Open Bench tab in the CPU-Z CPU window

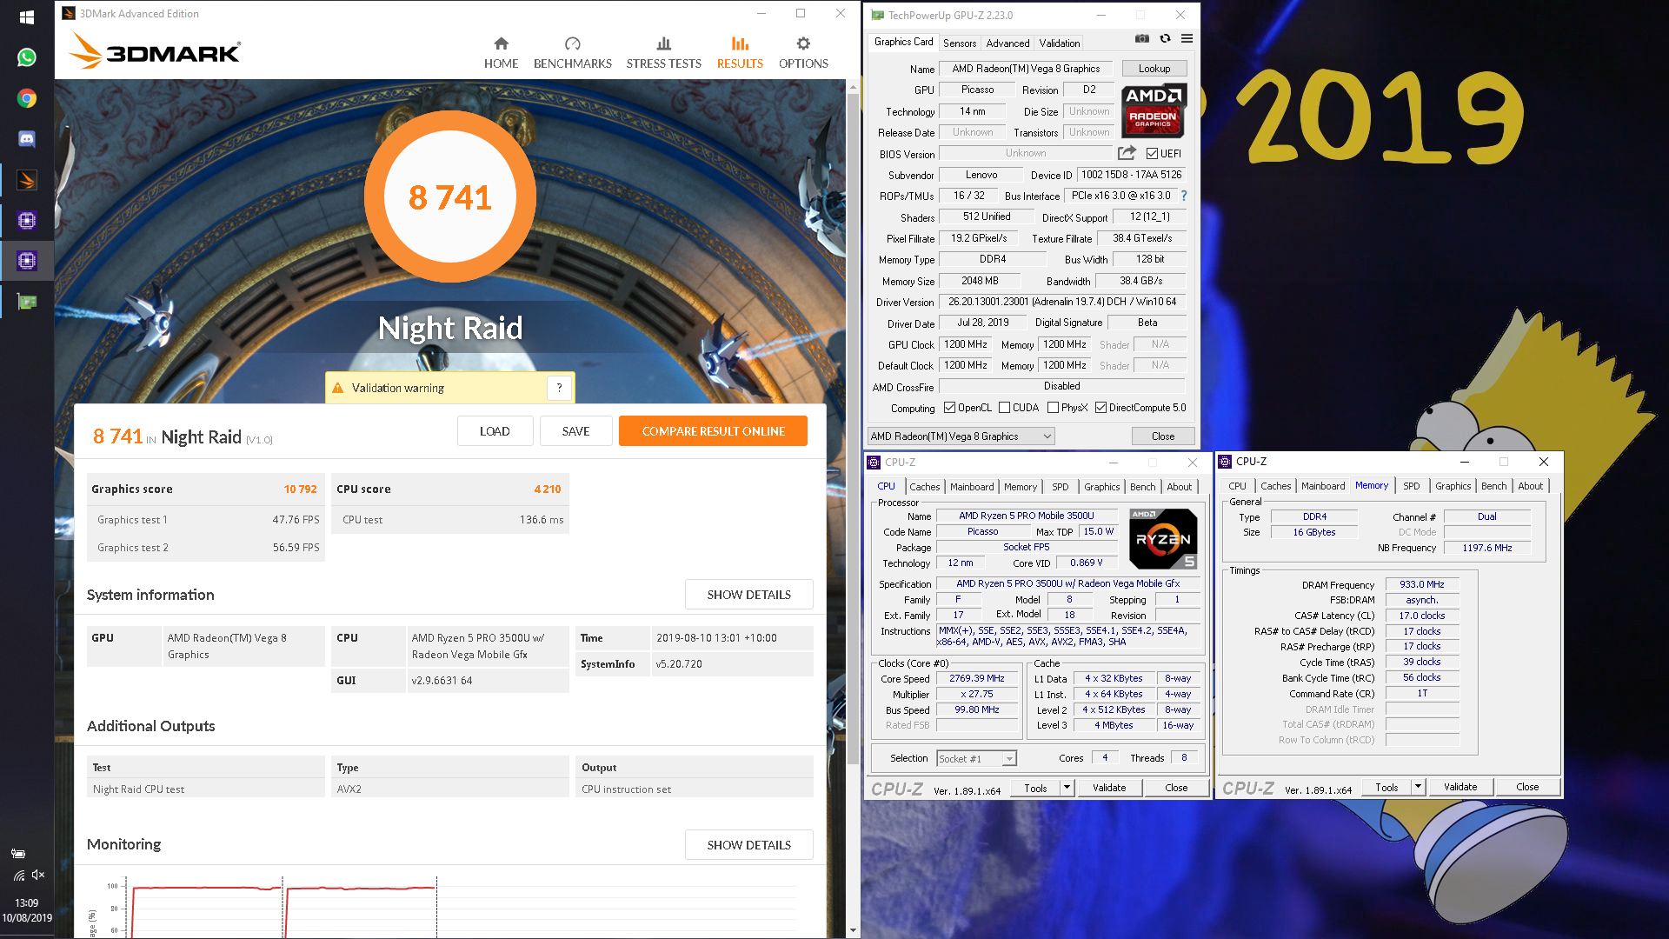pyautogui.click(x=1142, y=487)
